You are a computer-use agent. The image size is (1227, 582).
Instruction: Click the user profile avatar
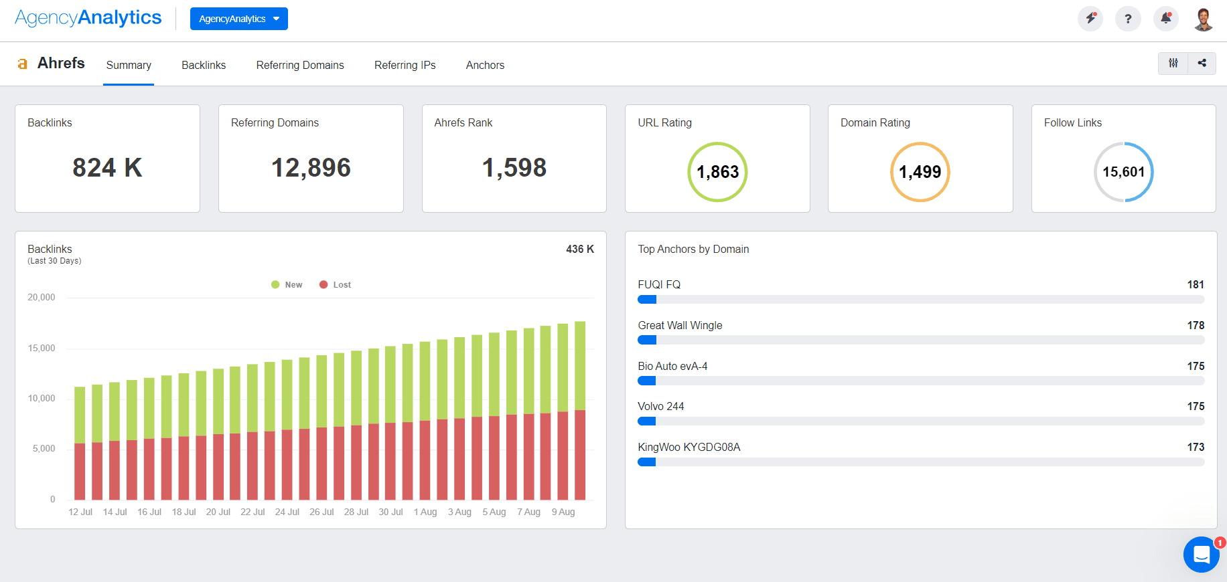coord(1203,19)
